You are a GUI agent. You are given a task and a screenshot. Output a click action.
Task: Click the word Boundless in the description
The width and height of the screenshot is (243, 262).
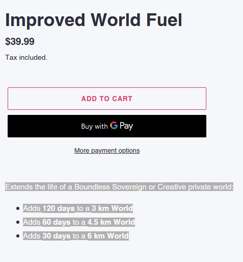coord(92,187)
